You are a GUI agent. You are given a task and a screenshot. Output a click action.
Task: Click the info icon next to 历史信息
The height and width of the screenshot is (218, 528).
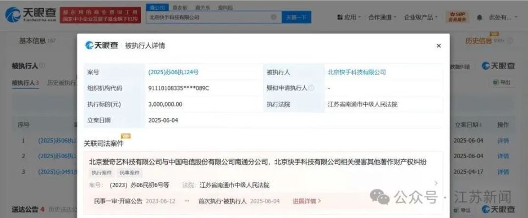pyautogui.click(x=510, y=41)
